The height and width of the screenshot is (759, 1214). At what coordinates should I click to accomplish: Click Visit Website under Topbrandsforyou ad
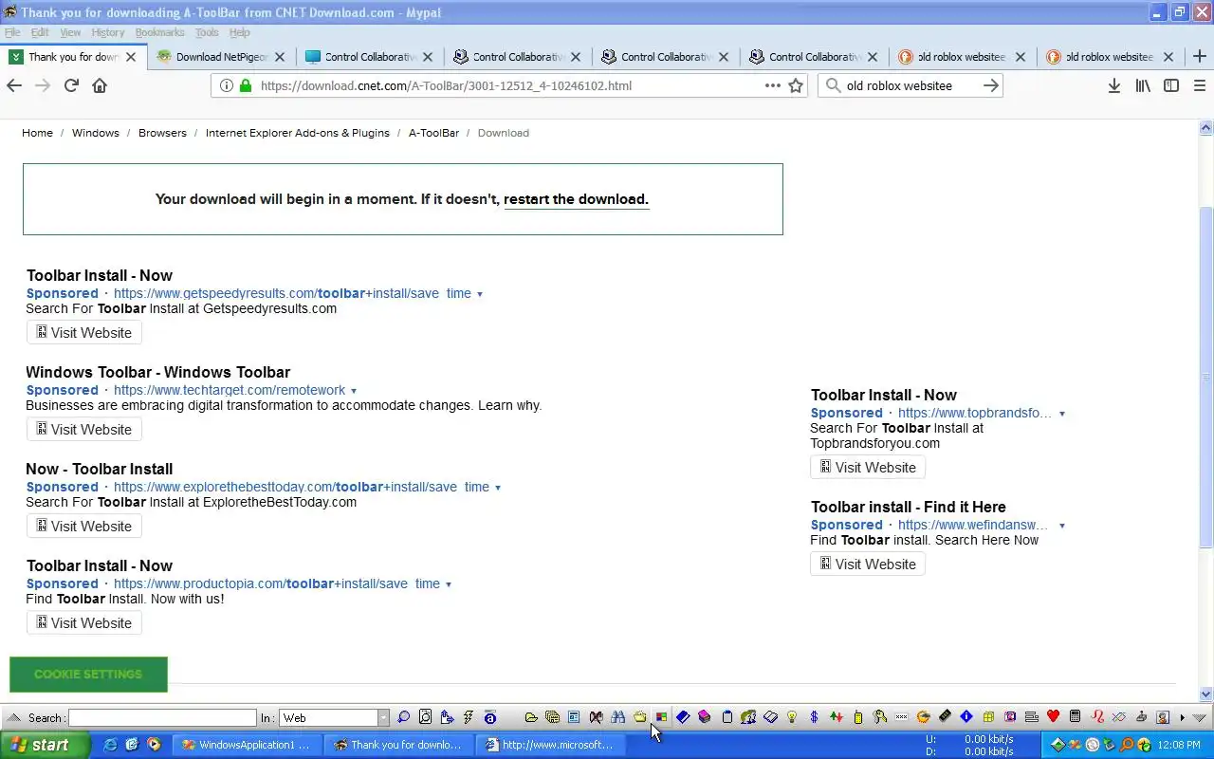(x=868, y=468)
